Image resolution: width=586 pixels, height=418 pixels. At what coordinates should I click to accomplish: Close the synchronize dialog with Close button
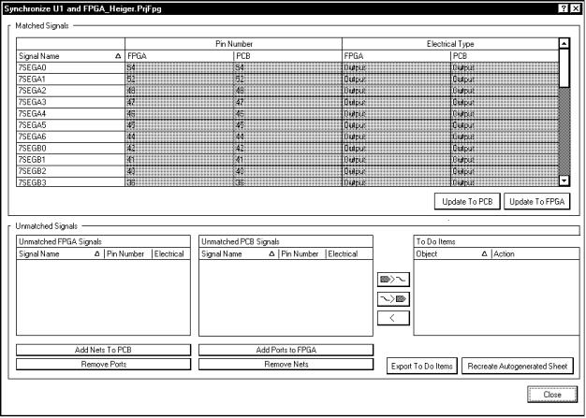click(x=552, y=394)
